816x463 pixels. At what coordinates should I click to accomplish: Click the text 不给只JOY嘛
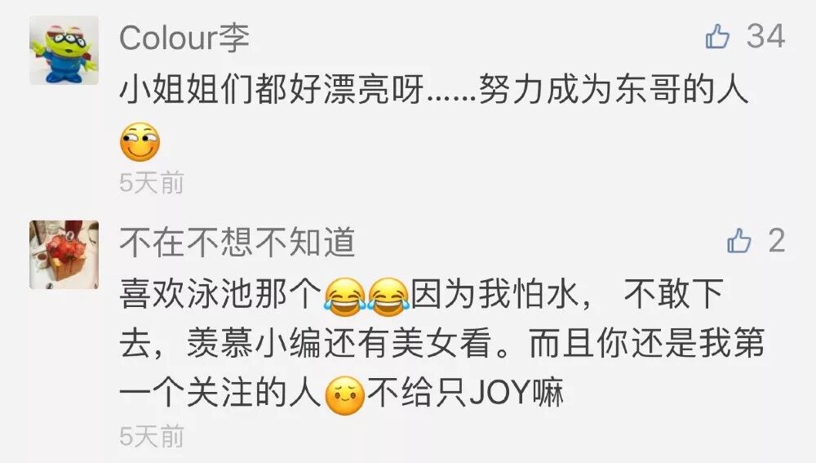[465, 394]
